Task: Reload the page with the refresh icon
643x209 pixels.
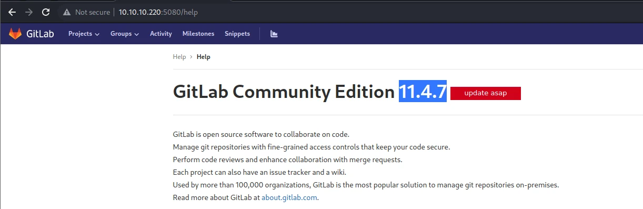Action: [x=46, y=12]
